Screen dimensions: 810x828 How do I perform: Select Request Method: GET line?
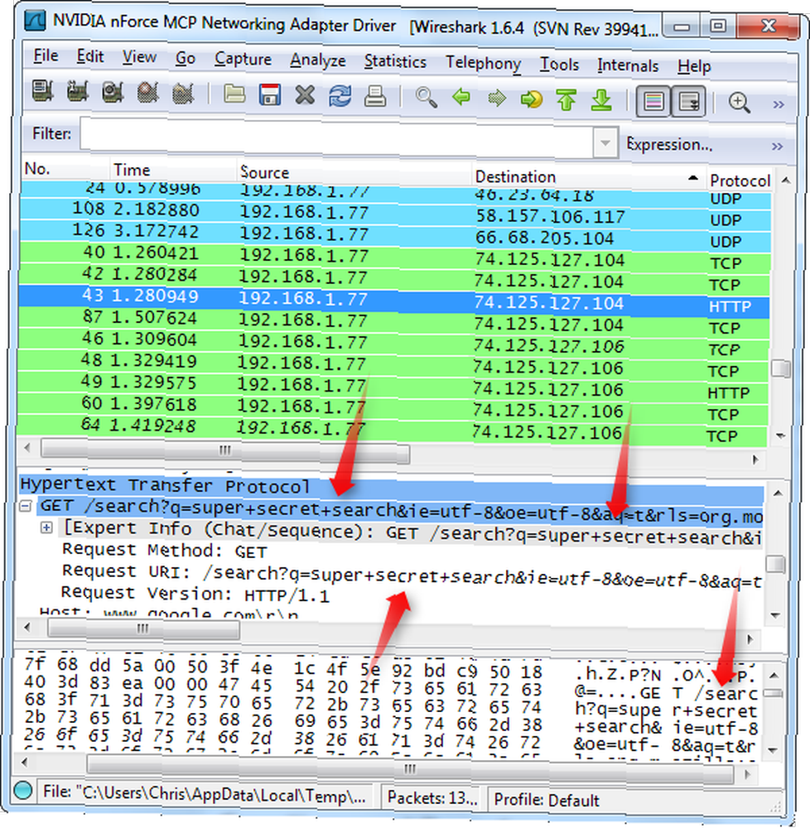pyautogui.click(x=165, y=551)
